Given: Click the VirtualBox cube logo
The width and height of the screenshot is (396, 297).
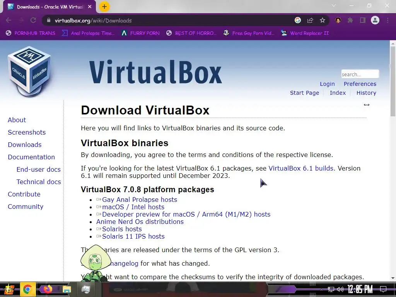Looking at the screenshot, I should (29, 72).
